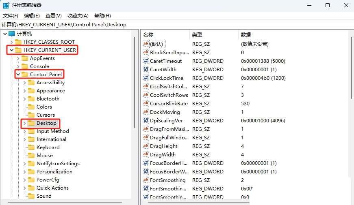Click the DWORD icon beside CaretWidth
The image size is (354, 205).
(x=146, y=69)
